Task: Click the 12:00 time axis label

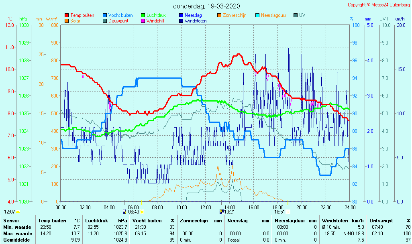Action: point(205,207)
